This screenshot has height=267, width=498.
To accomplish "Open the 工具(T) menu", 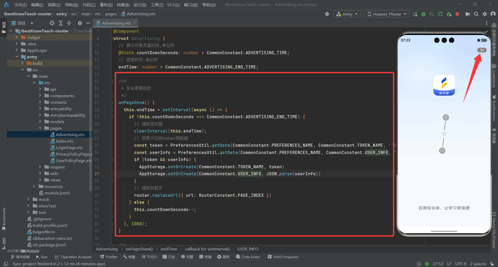I will (157, 5).
